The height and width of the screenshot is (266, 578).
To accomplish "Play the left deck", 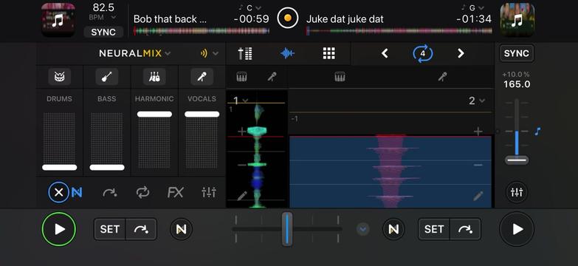I will 59,229.
